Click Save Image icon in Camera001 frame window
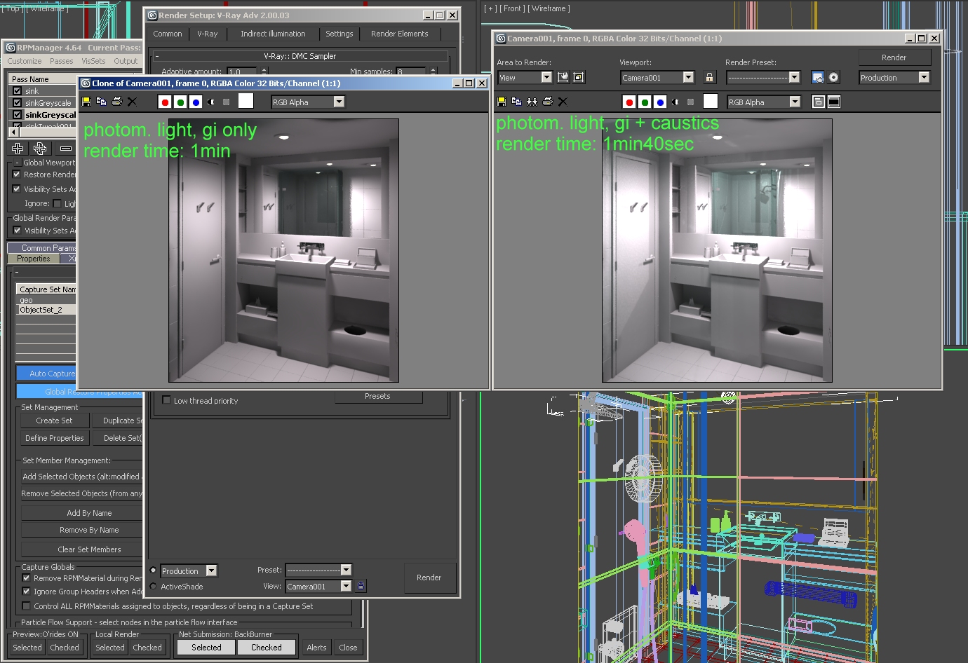The height and width of the screenshot is (663, 968). pyautogui.click(x=502, y=102)
